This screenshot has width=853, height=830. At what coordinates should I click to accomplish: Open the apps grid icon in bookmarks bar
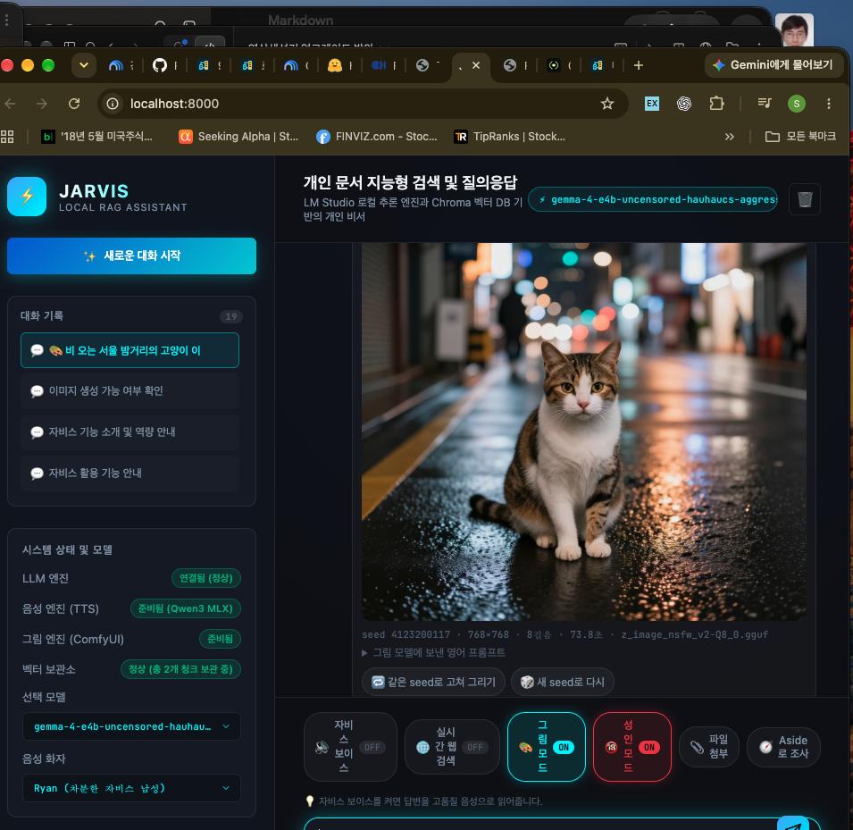click(7, 137)
